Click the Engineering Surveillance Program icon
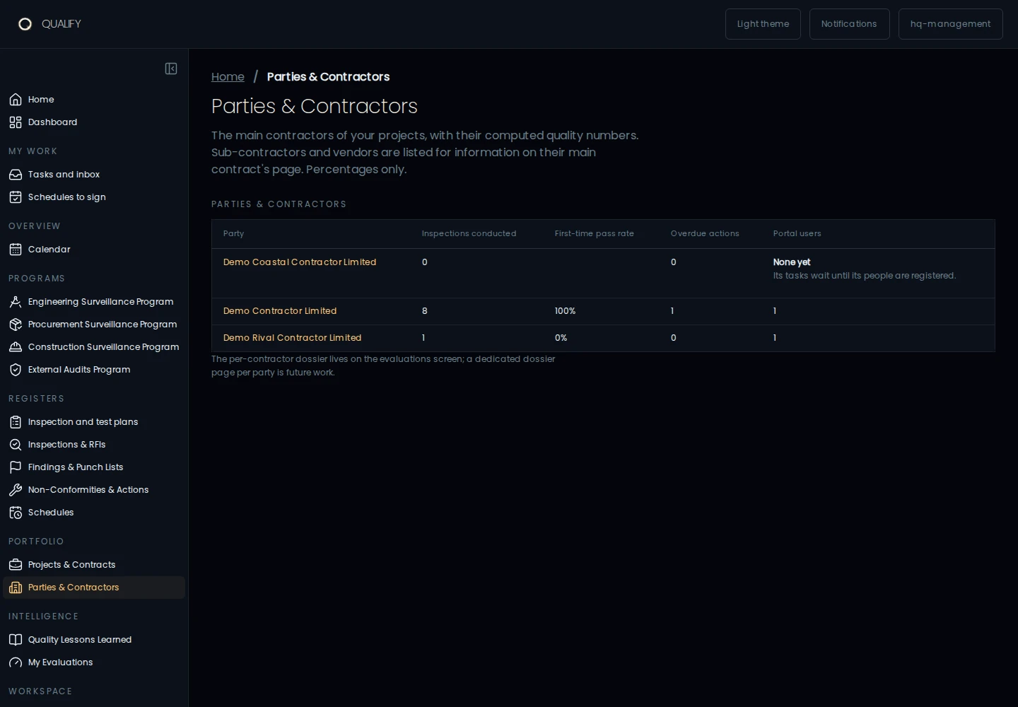1018x707 pixels. tap(16, 302)
